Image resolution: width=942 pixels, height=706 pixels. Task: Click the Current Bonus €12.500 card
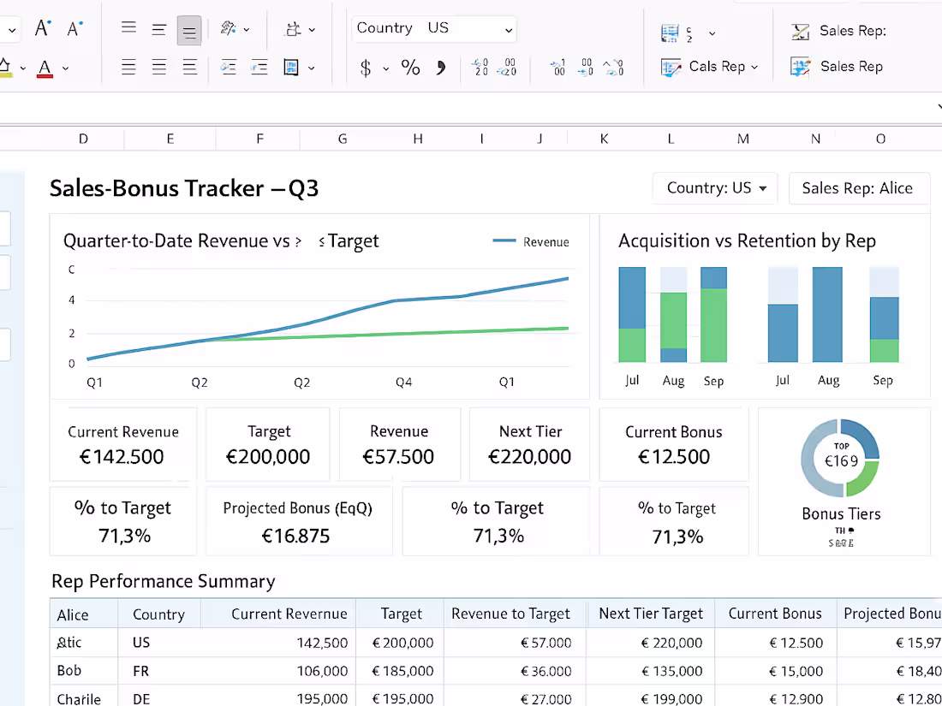pyautogui.click(x=673, y=445)
